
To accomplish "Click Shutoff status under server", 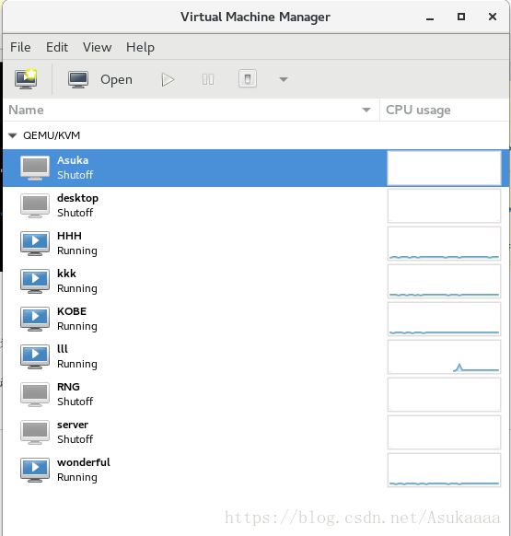I will click(x=75, y=439).
